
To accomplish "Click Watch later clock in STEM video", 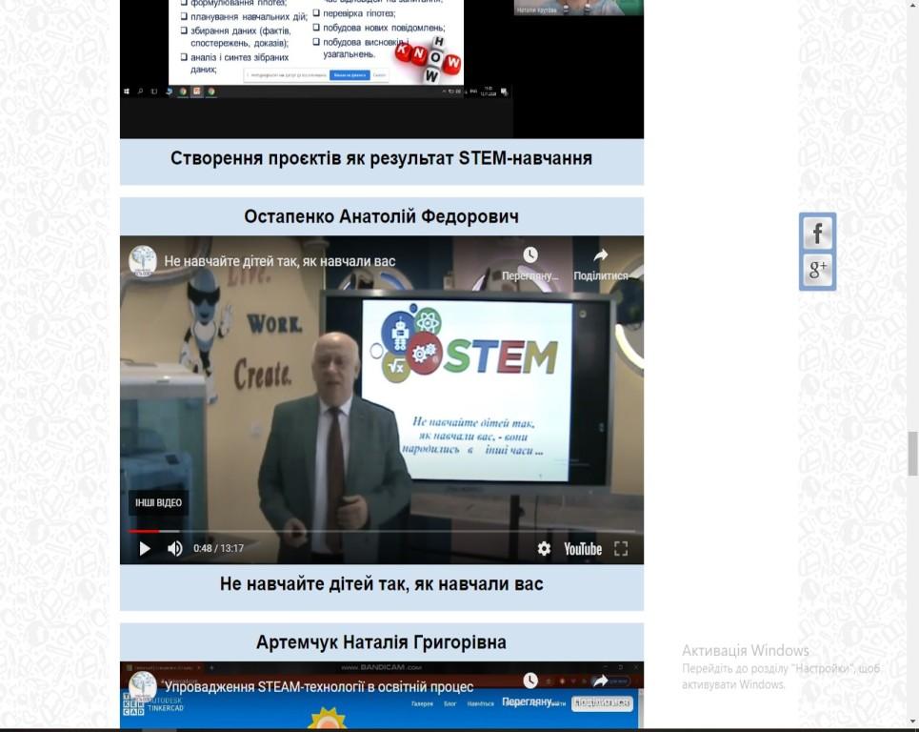I will click(529, 255).
